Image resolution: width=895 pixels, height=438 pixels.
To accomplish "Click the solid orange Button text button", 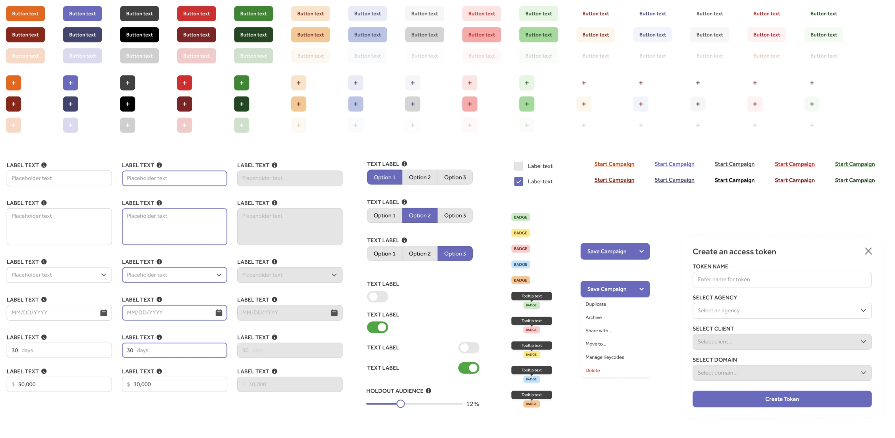I will [25, 14].
